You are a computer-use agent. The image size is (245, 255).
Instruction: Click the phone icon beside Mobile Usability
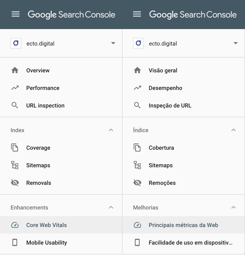[15, 242]
